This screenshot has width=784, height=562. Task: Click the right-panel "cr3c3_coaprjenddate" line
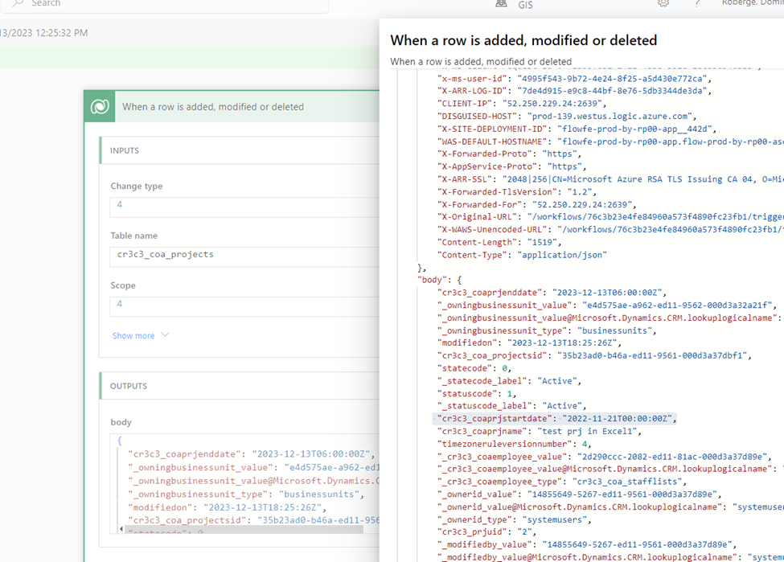point(552,293)
